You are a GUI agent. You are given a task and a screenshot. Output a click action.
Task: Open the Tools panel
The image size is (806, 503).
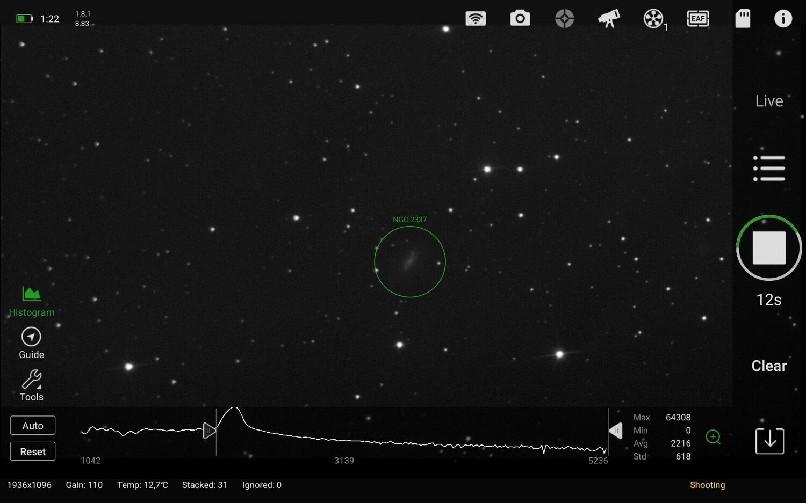pos(31,385)
